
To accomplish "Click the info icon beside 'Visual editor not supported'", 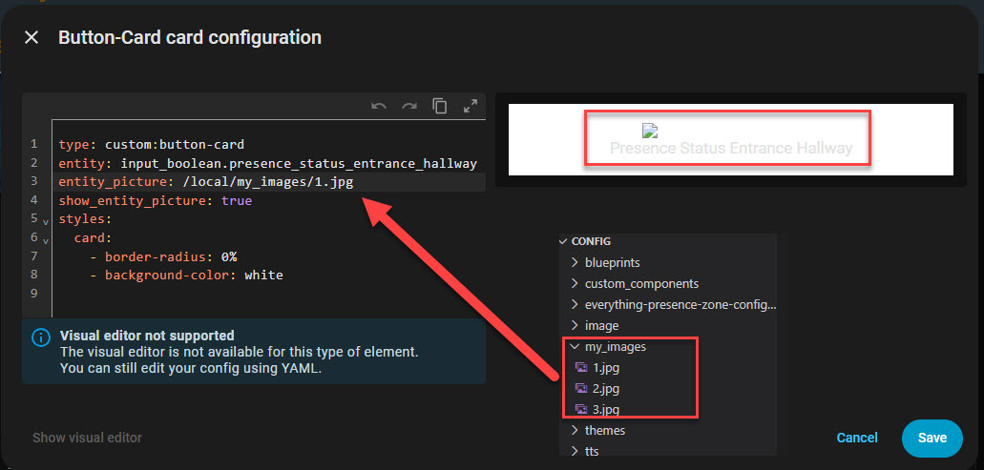I will point(40,337).
